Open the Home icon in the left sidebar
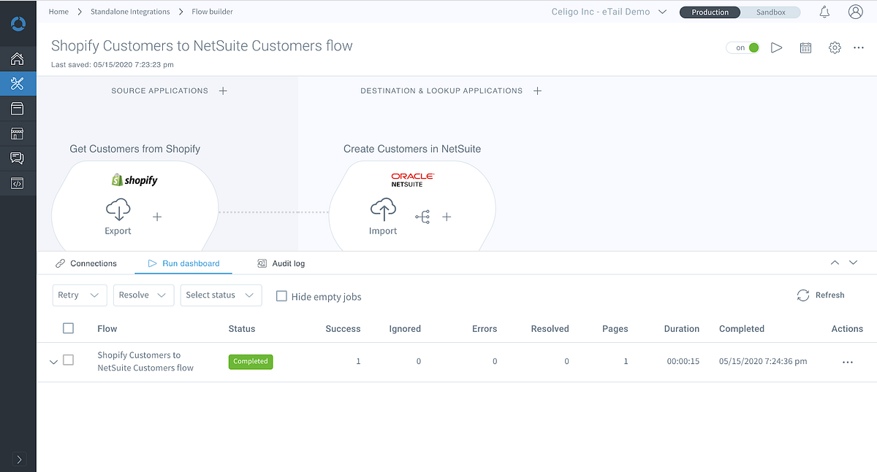The height and width of the screenshot is (472, 877). coord(18,58)
